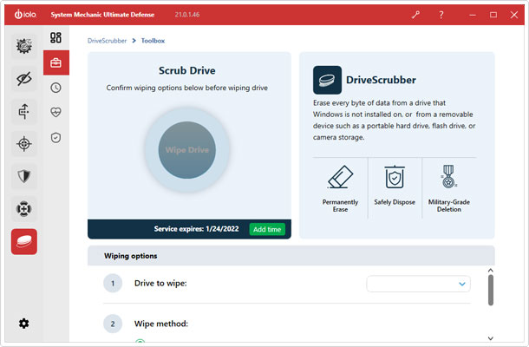Click the green Add time button

coord(267,229)
